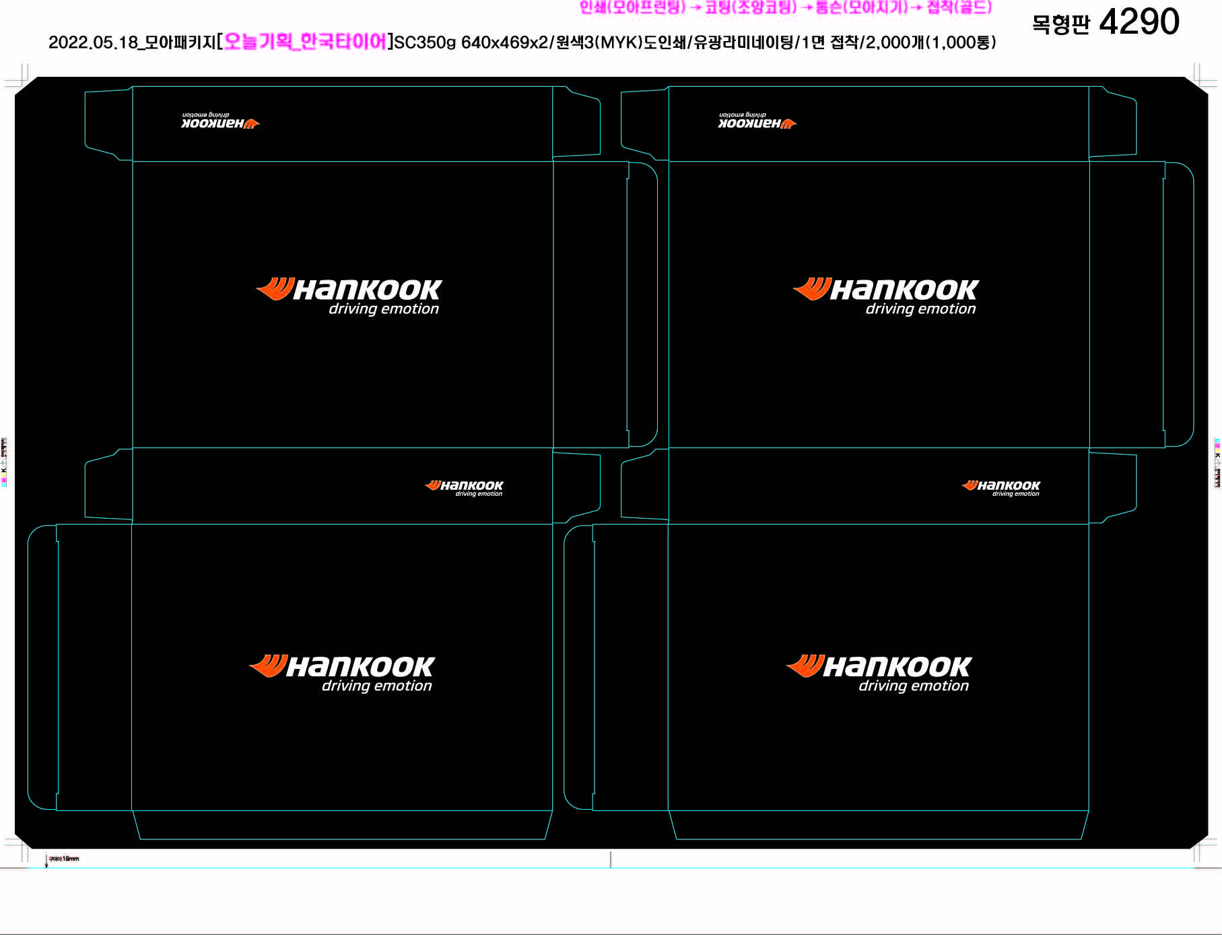The width and height of the screenshot is (1222, 935).
Task: Click the pink 오늘기획_한국타이어 text
Action: coord(305,42)
